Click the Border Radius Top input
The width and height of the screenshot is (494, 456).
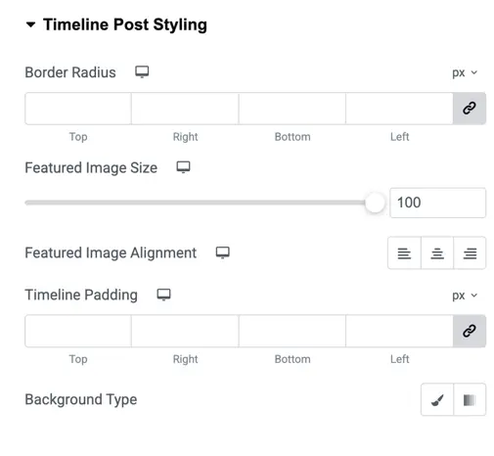click(x=78, y=109)
